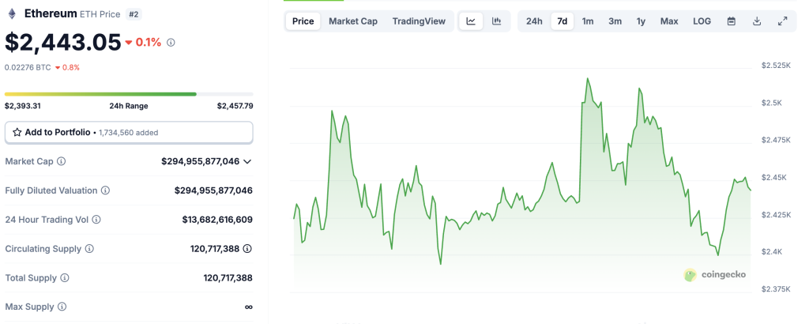Show Fully Diluted Valuation info icon
The image size is (809, 324).
(105, 190)
